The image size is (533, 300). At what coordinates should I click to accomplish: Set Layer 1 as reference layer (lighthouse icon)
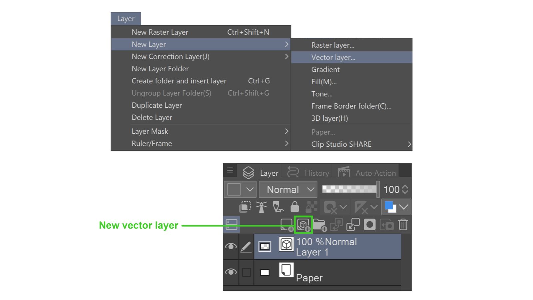pos(262,207)
